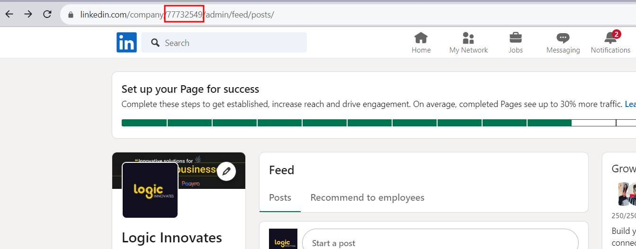Open Home from the navigation bar

421,43
